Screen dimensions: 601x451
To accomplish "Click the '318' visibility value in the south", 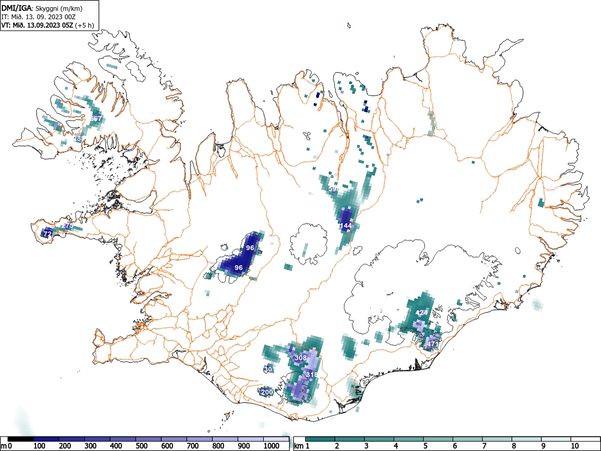I will (312, 374).
